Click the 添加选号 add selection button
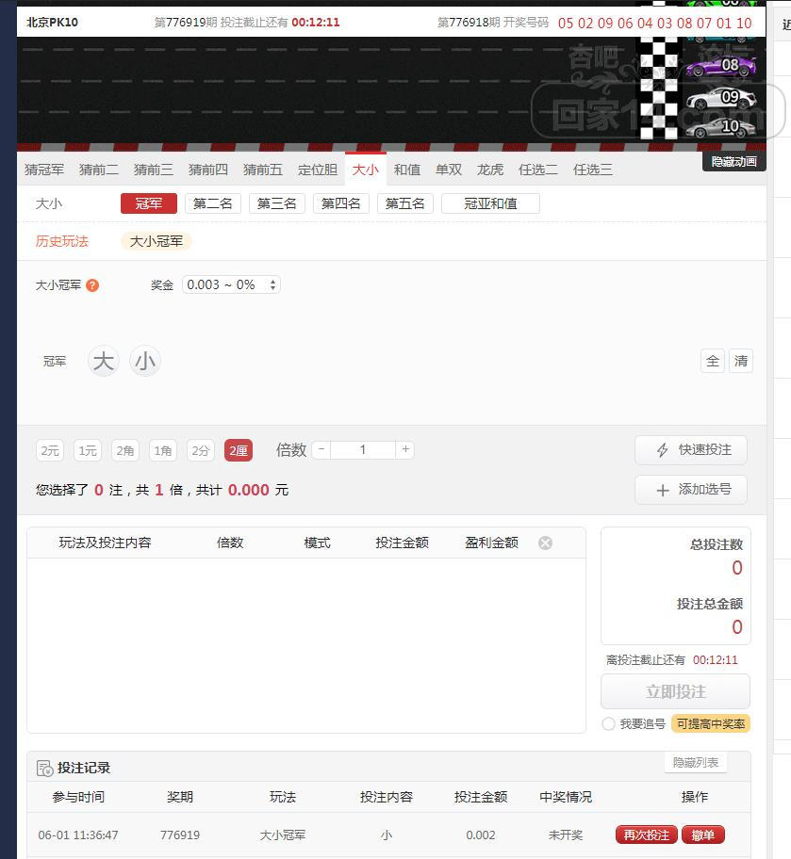 (x=691, y=490)
